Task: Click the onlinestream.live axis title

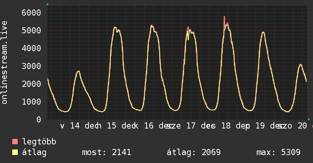Action: 4,63
